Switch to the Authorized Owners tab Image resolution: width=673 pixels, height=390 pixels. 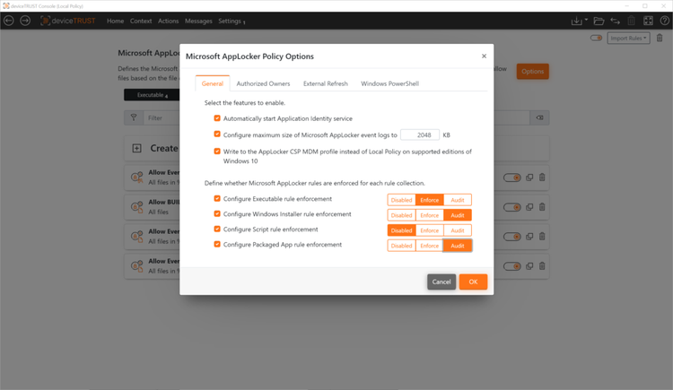click(x=263, y=83)
